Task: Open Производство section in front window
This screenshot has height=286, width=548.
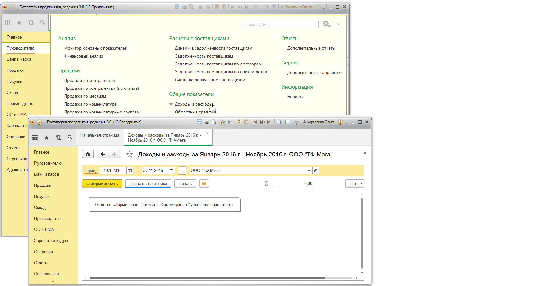Action: (47, 219)
